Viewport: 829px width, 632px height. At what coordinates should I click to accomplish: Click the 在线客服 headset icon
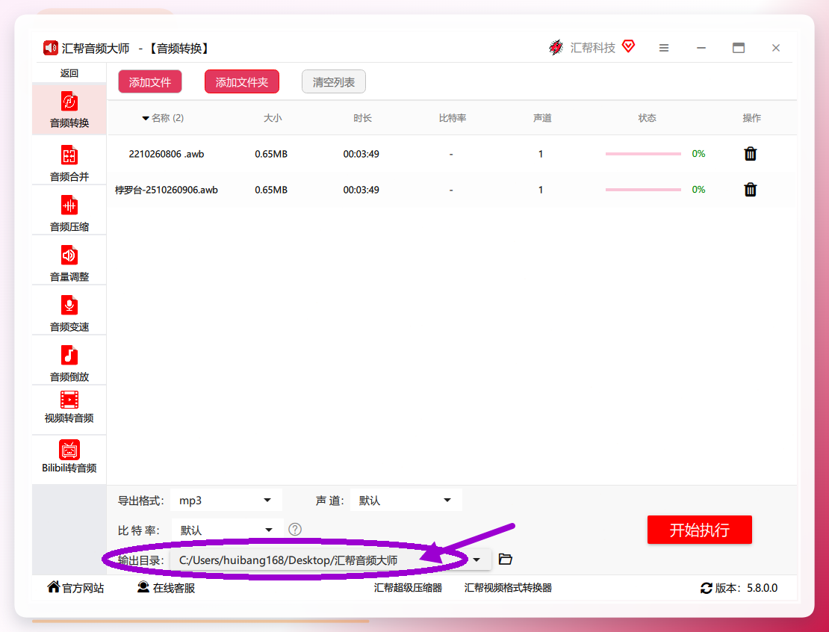point(143,587)
